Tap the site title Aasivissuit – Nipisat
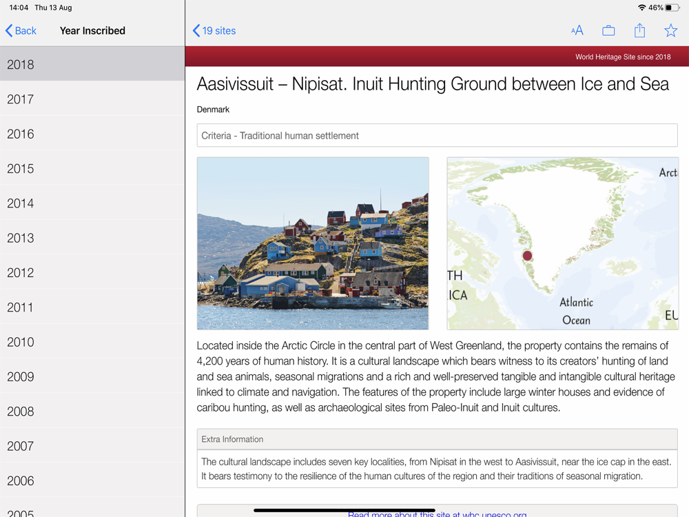 point(433,84)
